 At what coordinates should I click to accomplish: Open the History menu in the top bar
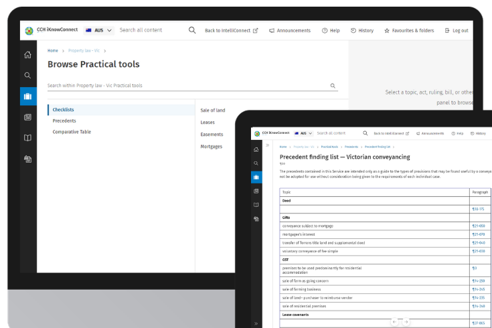point(362,30)
